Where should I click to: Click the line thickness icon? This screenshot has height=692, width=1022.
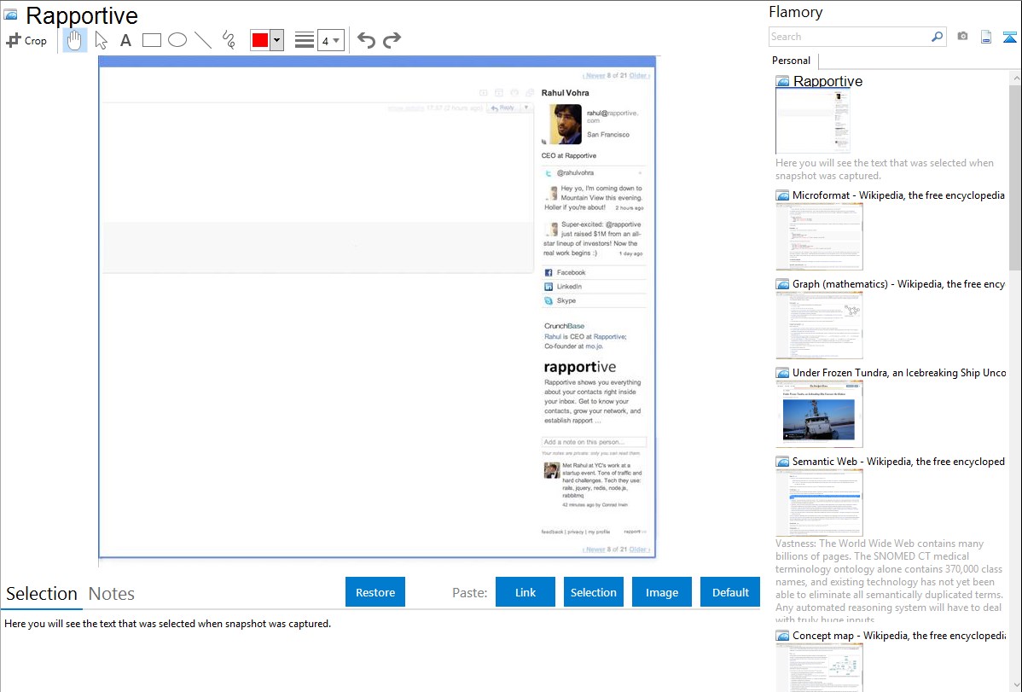click(x=305, y=40)
